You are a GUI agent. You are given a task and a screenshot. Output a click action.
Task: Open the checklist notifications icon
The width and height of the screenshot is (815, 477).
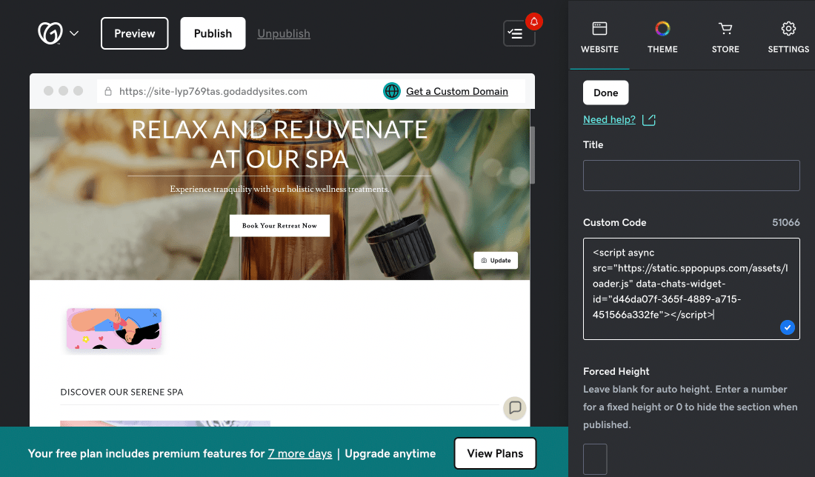pos(516,34)
